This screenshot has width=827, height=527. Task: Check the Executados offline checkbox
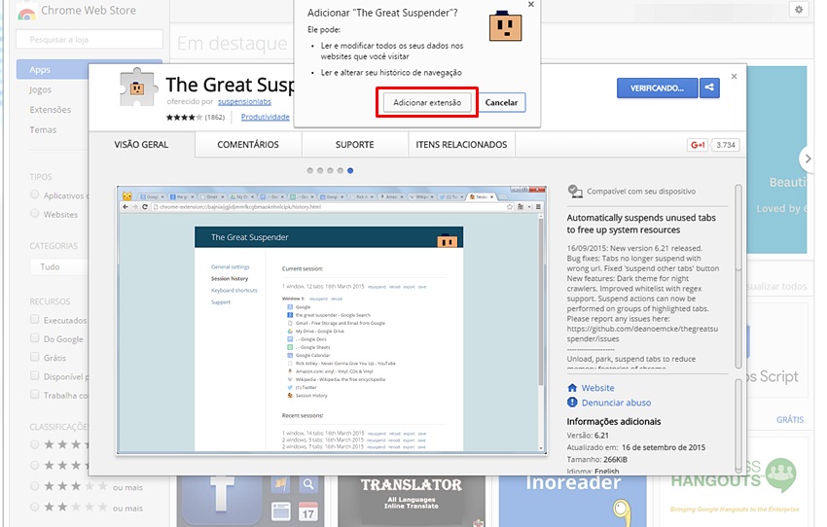coord(35,319)
